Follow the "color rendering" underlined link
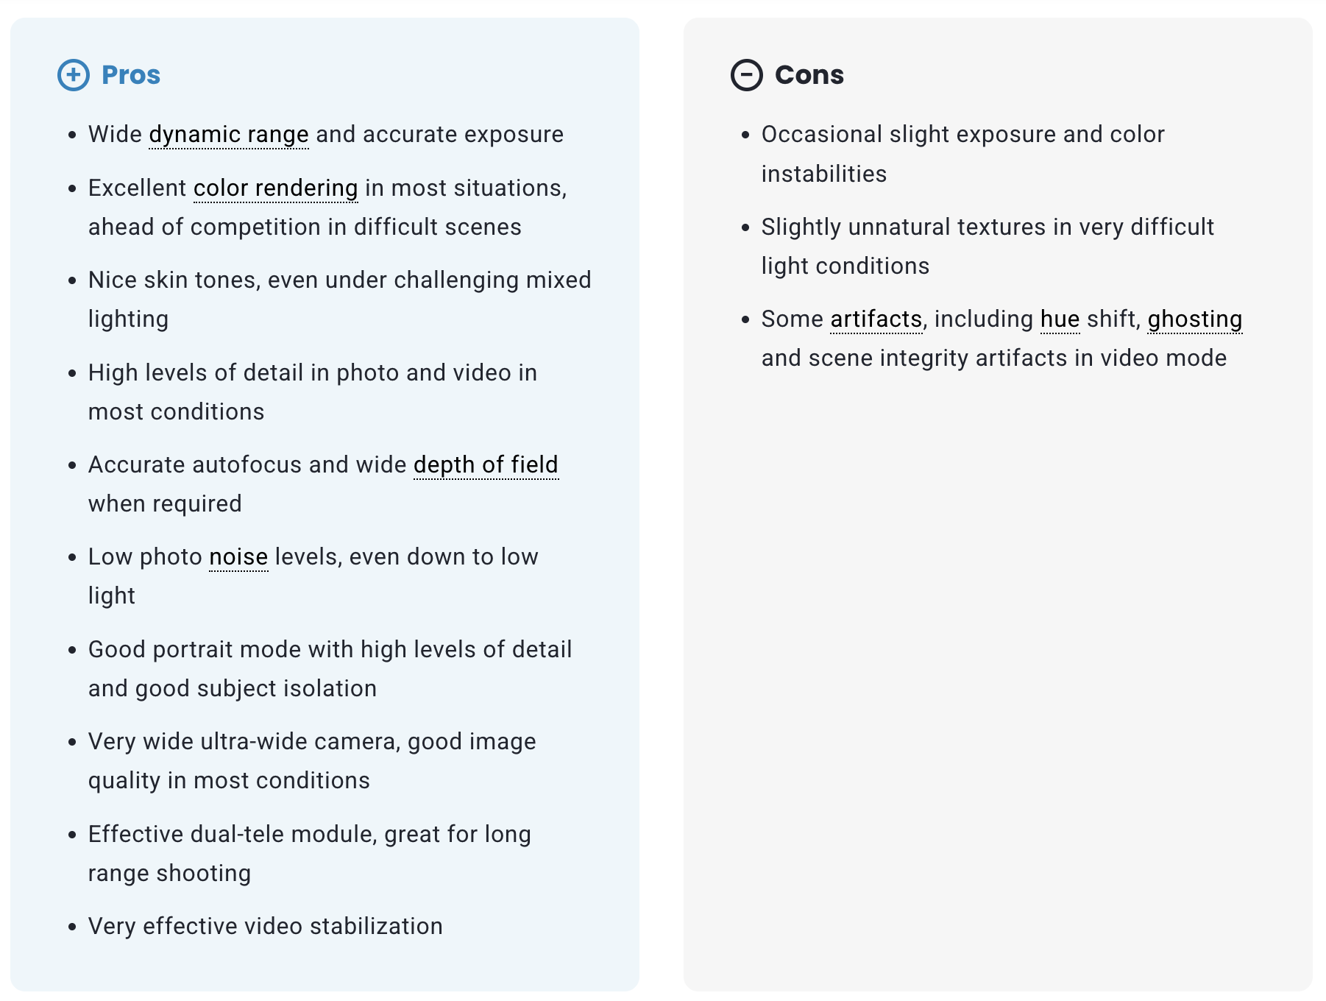 [x=275, y=188]
